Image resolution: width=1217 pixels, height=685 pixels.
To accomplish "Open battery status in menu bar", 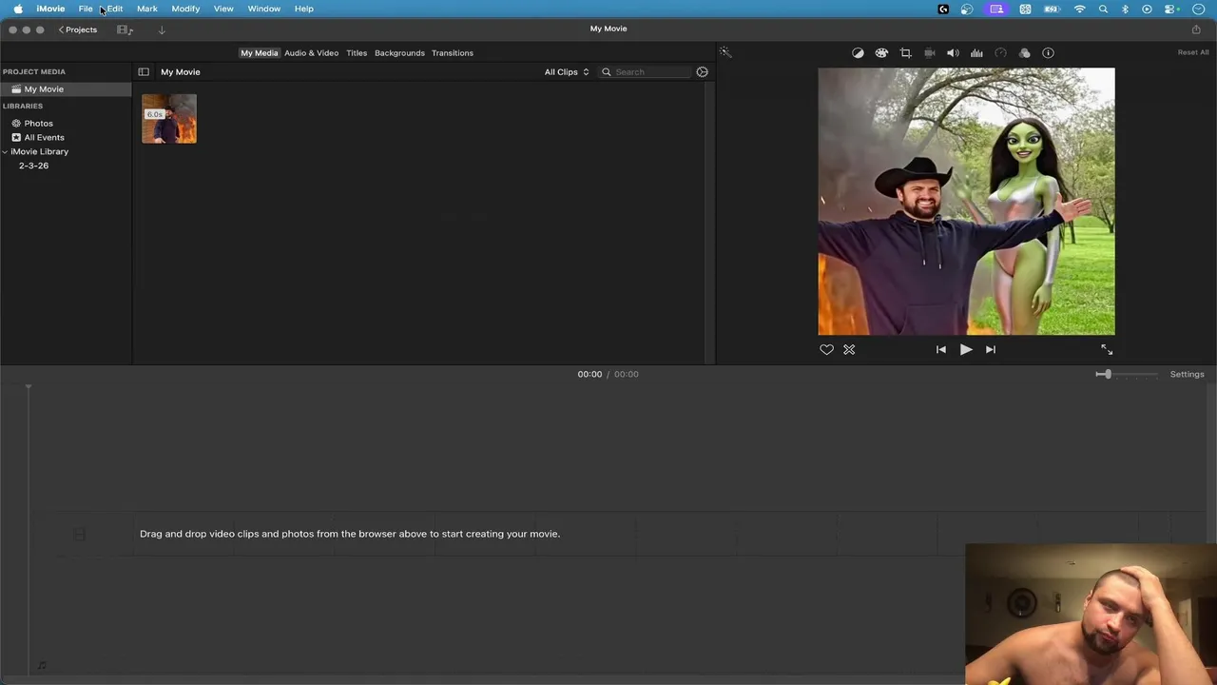I will click(x=1052, y=9).
